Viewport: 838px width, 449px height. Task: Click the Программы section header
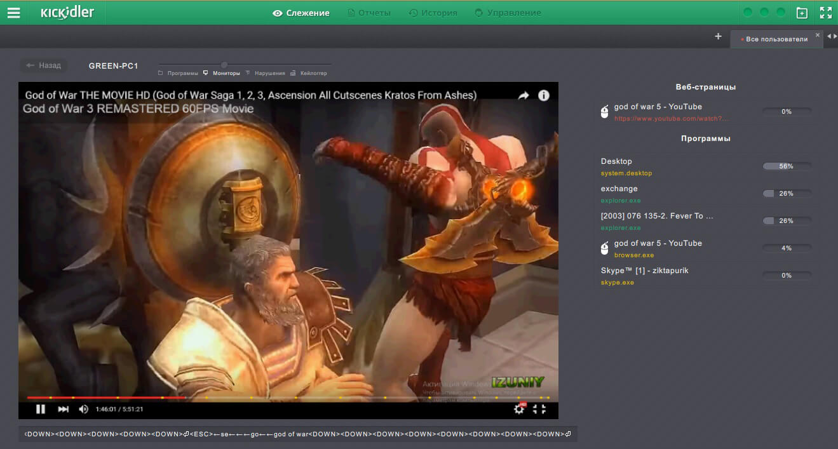tap(706, 138)
